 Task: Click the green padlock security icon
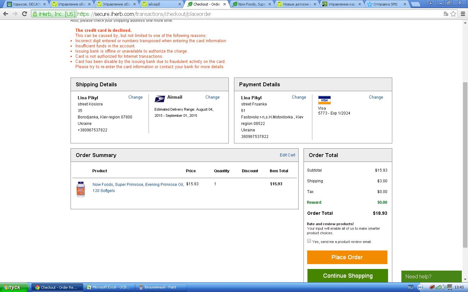(35, 14)
